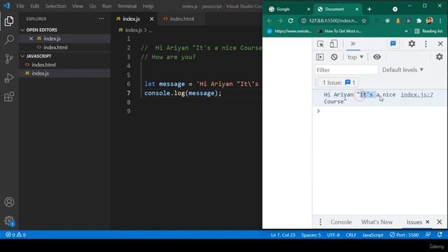Show more DevTools panels chevron

tap(353, 43)
